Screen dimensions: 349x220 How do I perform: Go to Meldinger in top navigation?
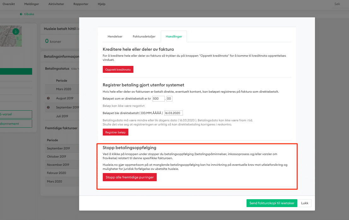pos(32,4)
